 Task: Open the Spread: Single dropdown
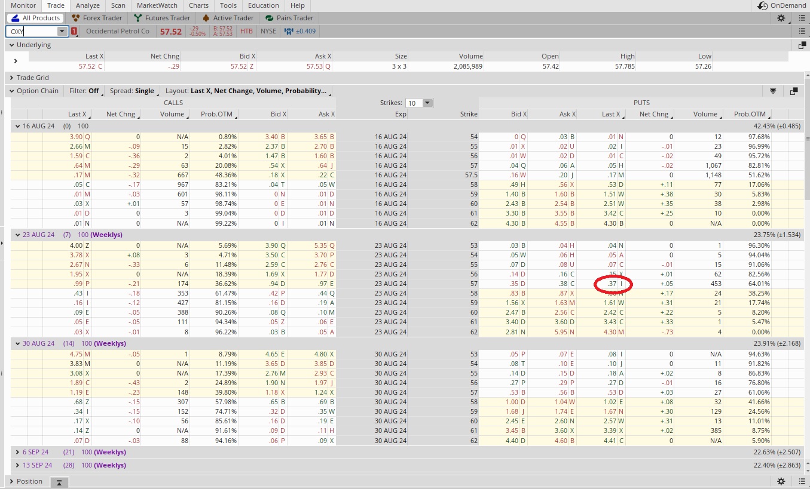pos(134,91)
